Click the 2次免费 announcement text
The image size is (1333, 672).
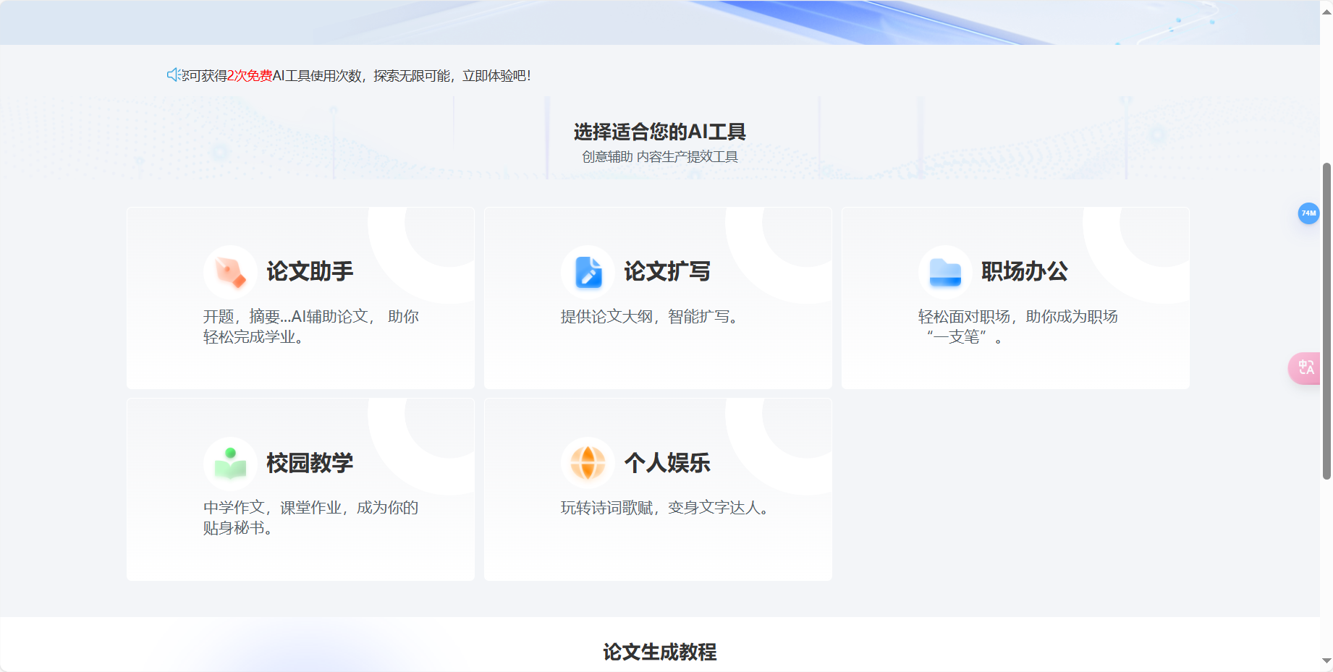pyautogui.click(x=250, y=76)
